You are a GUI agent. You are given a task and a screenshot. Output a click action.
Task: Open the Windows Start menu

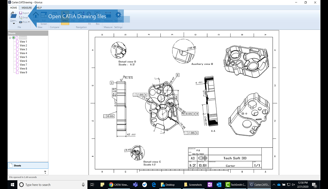click(x=12, y=185)
